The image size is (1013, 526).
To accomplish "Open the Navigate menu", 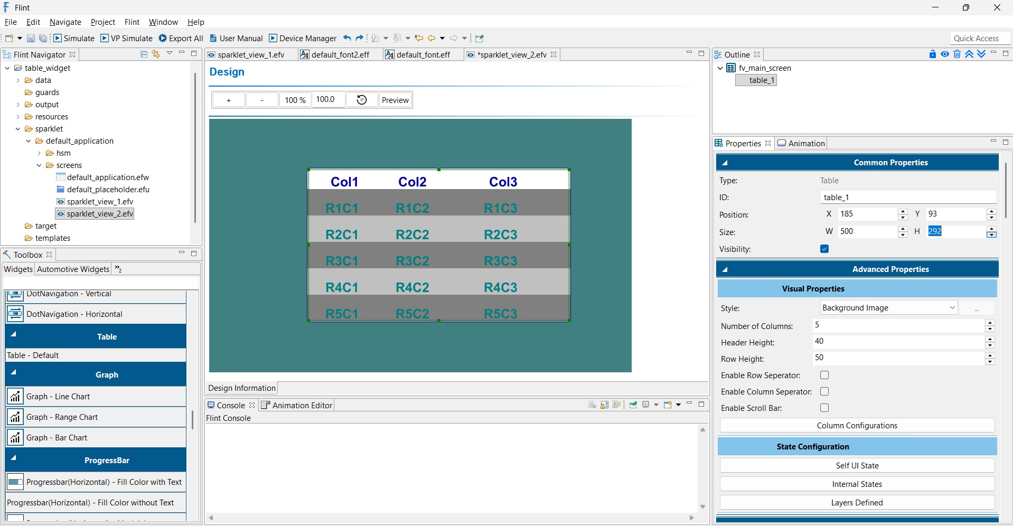I will point(65,22).
